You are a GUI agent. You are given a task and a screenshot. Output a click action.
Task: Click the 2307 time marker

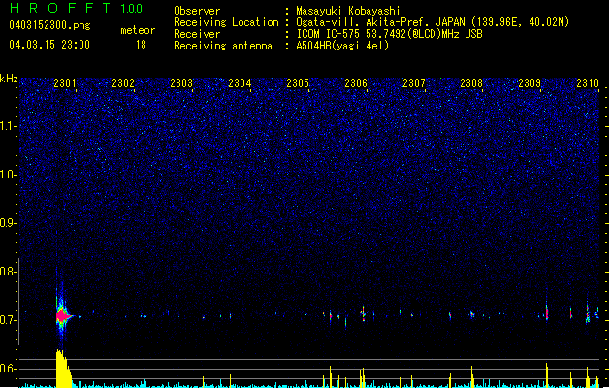tap(414, 83)
